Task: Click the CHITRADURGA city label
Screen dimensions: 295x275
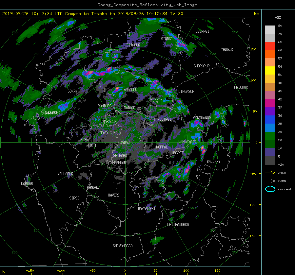Action: 178,225
